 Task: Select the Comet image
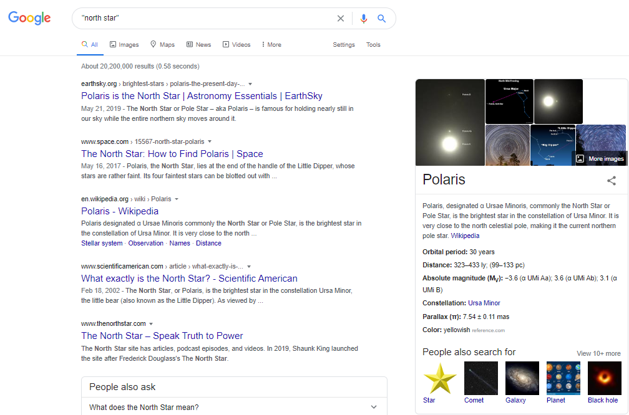tap(481, 378)
